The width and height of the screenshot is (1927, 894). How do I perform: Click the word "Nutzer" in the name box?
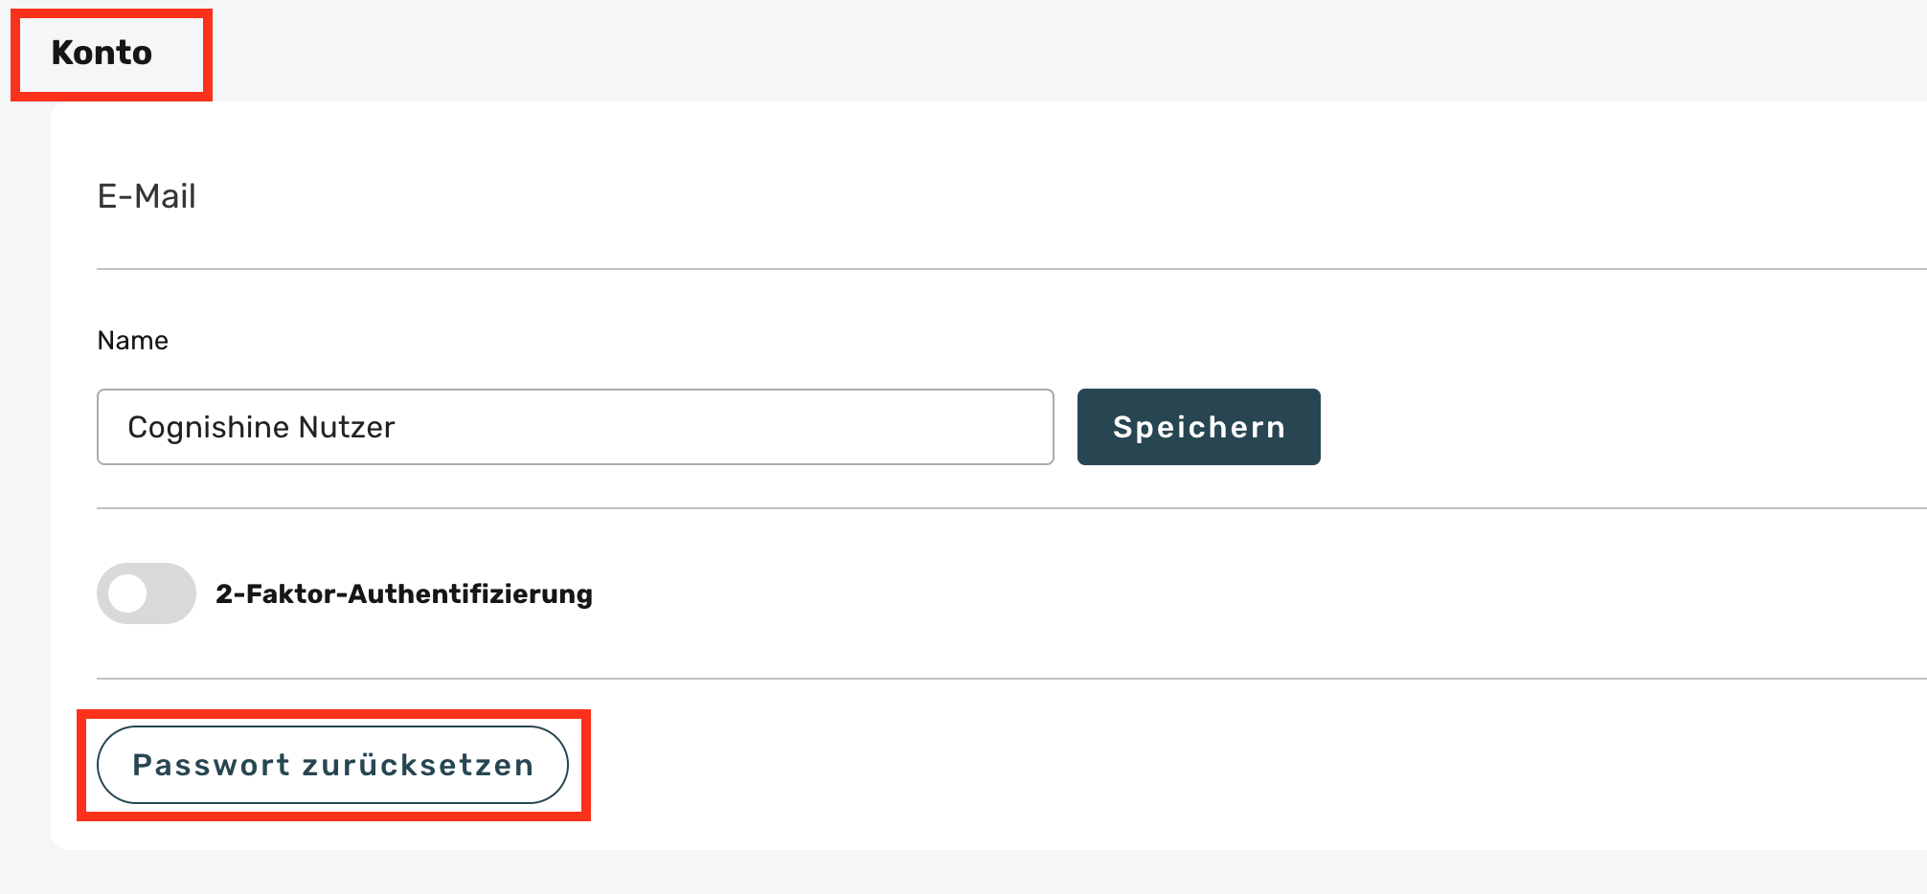pos(347,427)
